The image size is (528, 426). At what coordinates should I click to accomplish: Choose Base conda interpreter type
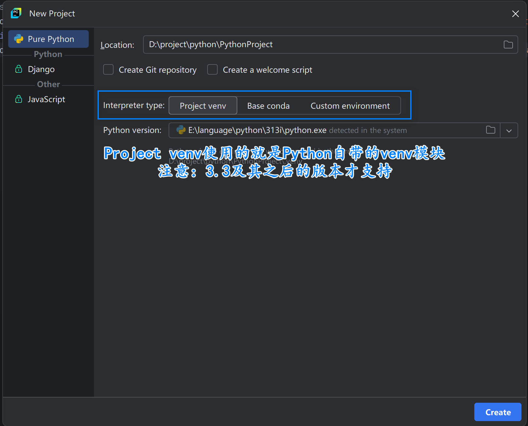click(268, 106)
